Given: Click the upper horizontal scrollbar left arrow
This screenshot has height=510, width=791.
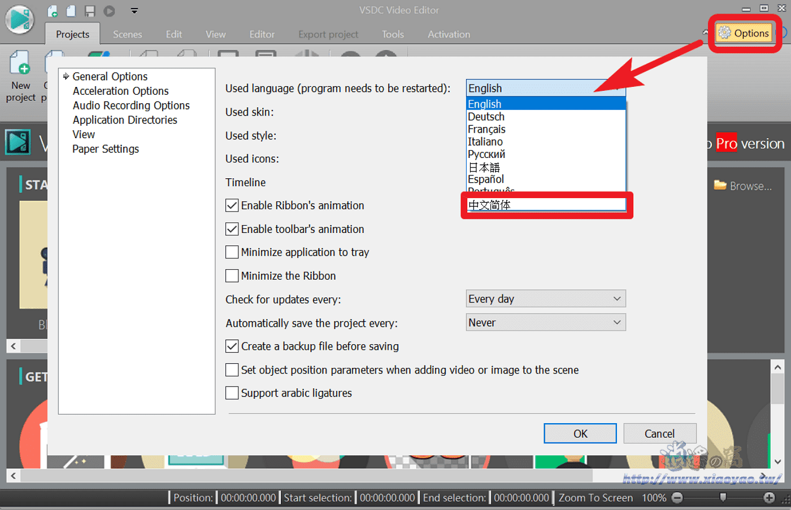Looking at the screenshot, I should [13, 346].
